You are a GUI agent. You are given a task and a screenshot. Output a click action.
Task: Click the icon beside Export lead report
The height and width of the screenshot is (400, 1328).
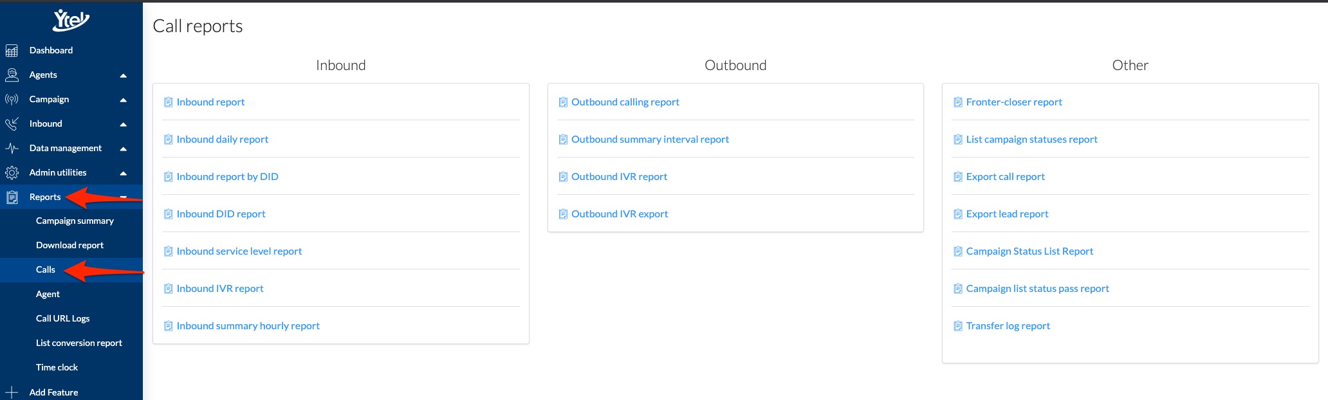(957, 214)
